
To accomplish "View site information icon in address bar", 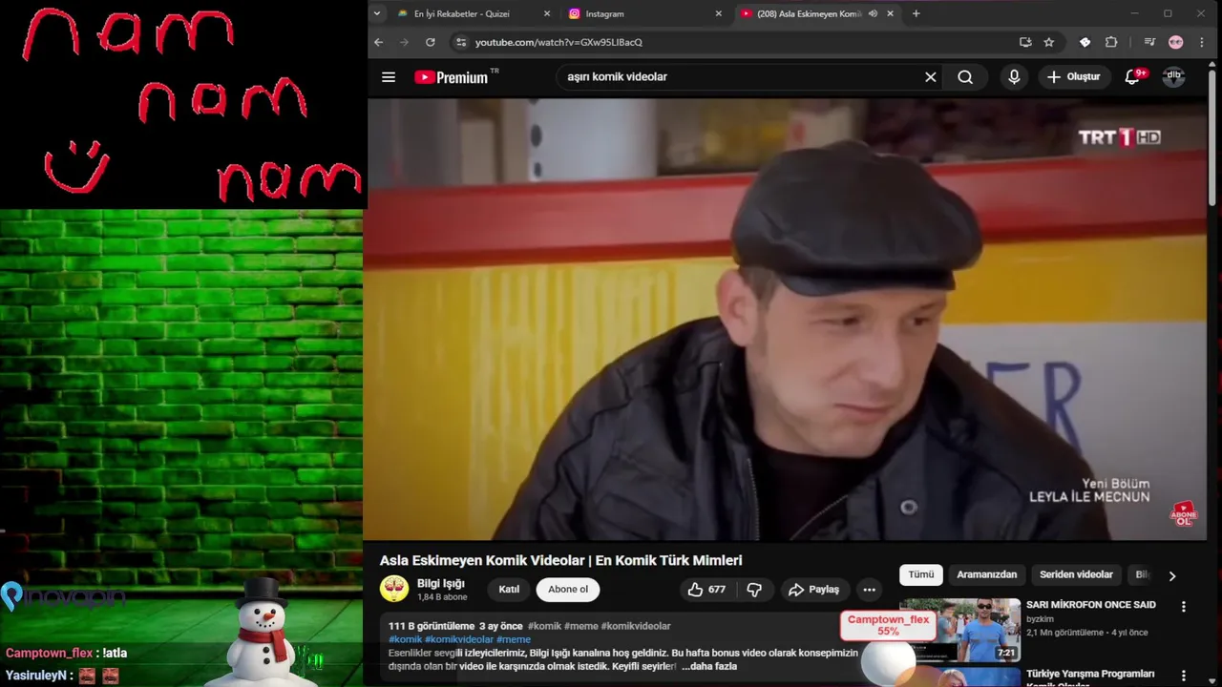I will tap(461, 42).
